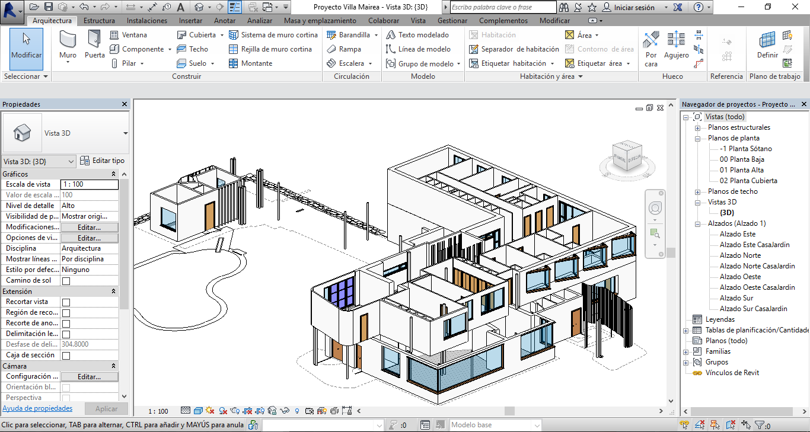Switch to the Estructura ribbon tab
810x432 pixels.
click(x=99, y=21)
